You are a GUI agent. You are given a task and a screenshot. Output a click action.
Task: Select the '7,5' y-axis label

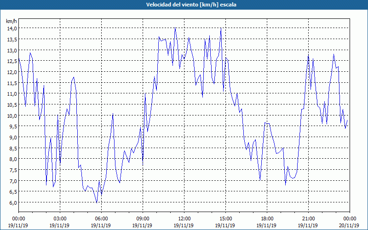click(x=13, y=170)
